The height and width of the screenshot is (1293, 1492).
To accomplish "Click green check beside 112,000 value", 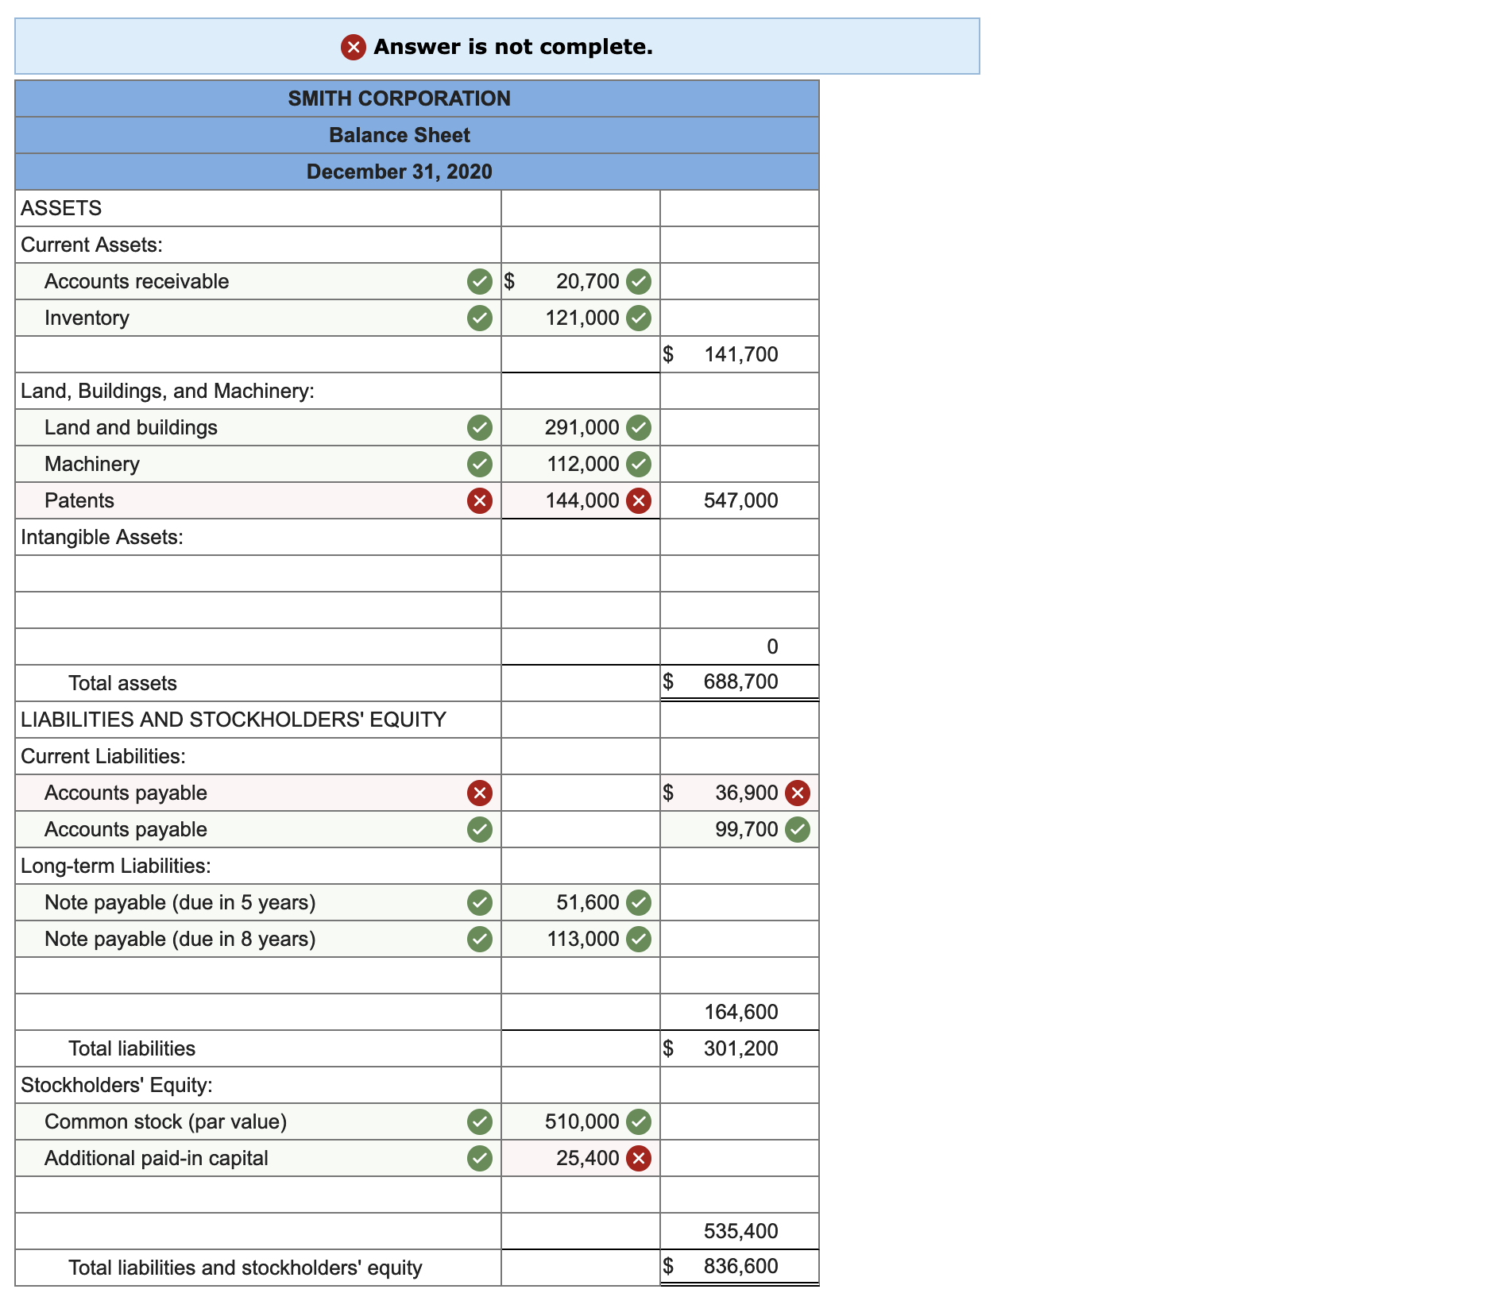I will pos(639,464).
